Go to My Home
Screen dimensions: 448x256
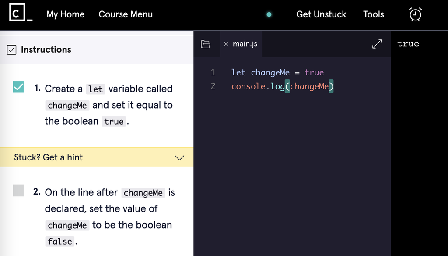66,14
